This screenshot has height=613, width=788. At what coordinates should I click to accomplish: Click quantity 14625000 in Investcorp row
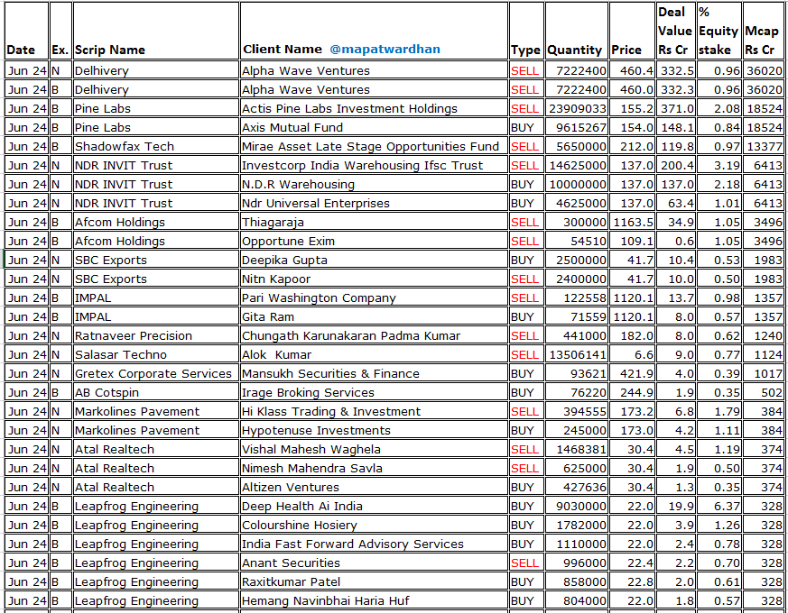click(x=577, y=165)
